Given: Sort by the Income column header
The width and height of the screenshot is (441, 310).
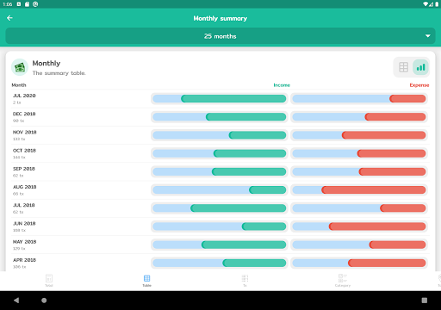Looking at the screenshot, I should pos(282,85).
